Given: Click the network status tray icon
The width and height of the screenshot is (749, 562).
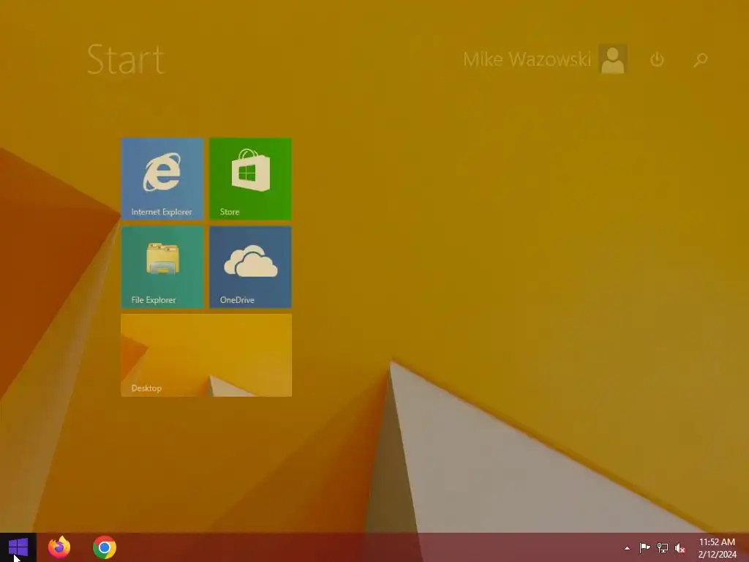Looking at the screenshot, I should tap(663, 547).
